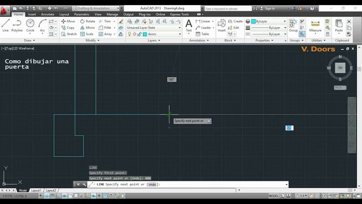Click the Trim tool

pos(105,22)
